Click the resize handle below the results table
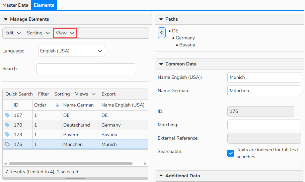This screenshot has width=305, height=182. [x=75, y=178]
